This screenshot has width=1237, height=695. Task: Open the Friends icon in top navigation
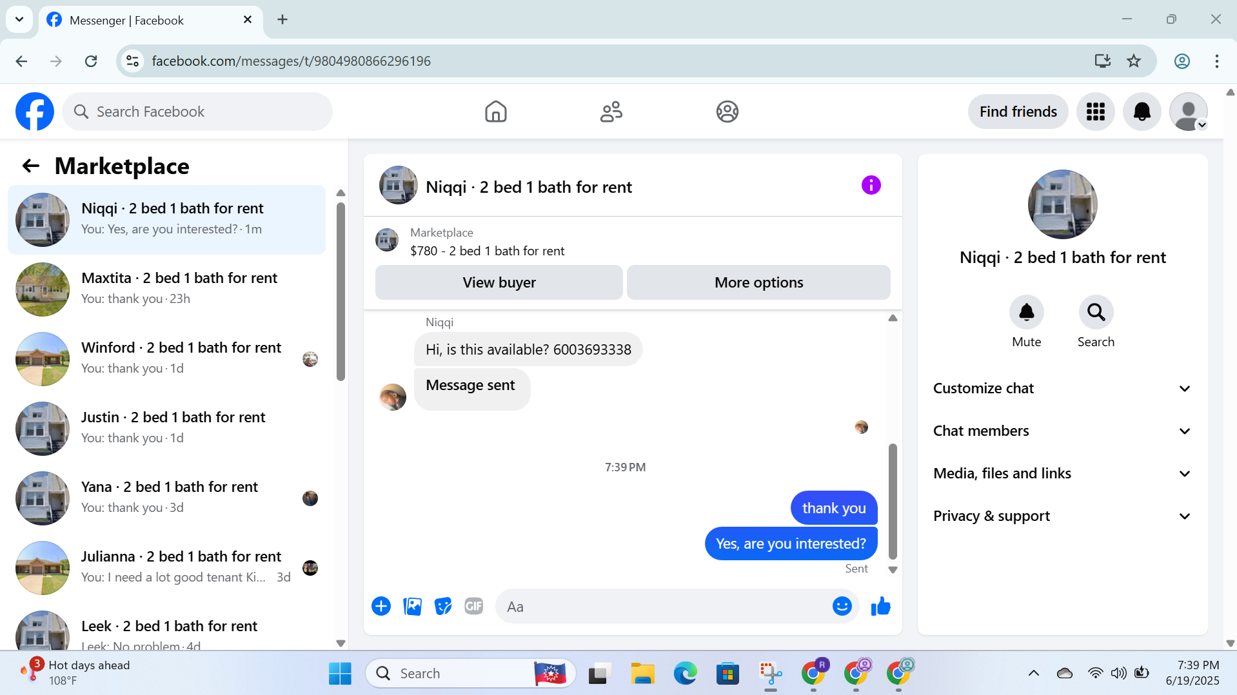[611, 112]
